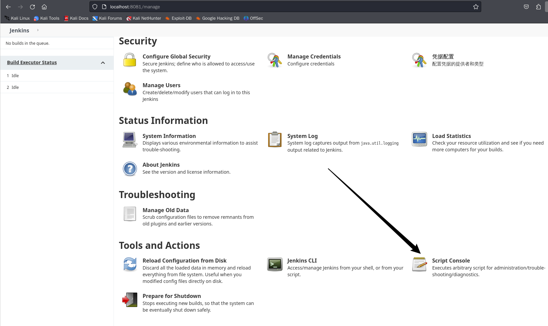Open the Manage Old Data link
The height and width of the screenshot is (326, 548).
pos(166,210)
